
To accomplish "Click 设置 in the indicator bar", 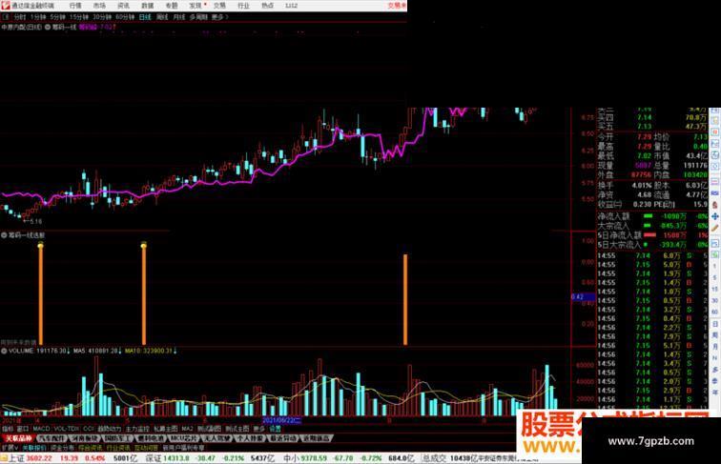I will coord(275,429).
